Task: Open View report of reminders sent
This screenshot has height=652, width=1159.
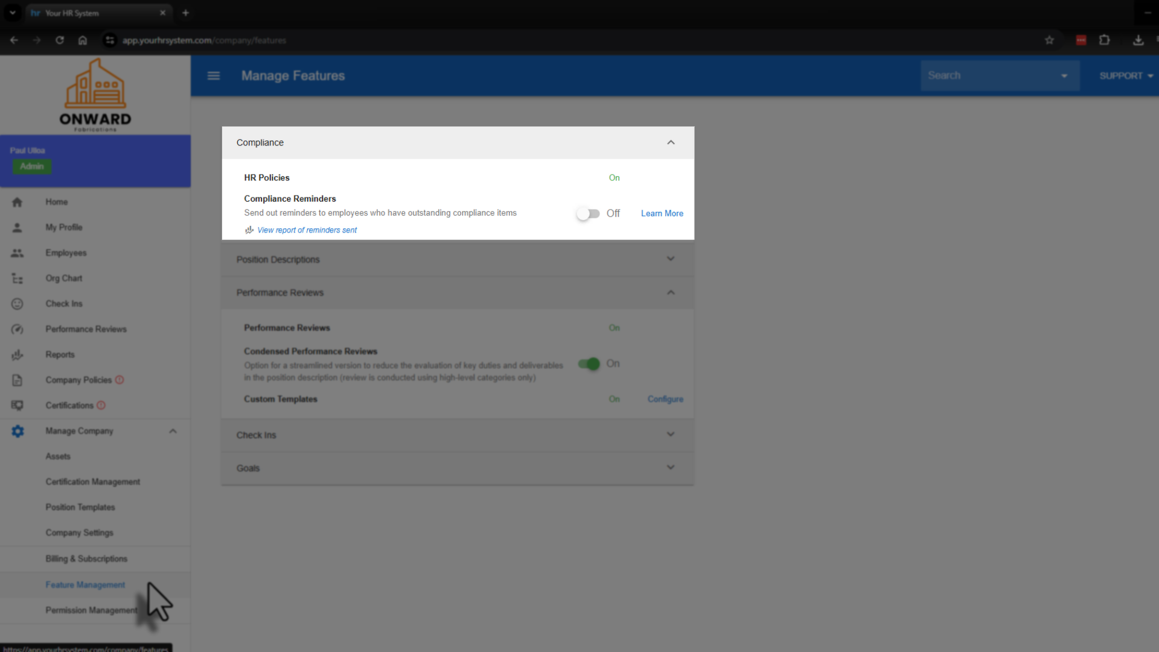Action: tap(307, 230)
